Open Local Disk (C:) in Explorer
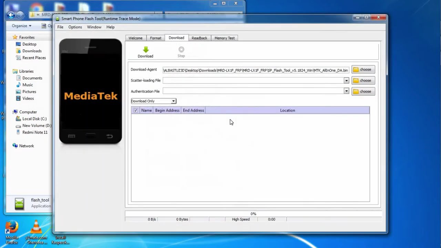 tap(34, 119)
